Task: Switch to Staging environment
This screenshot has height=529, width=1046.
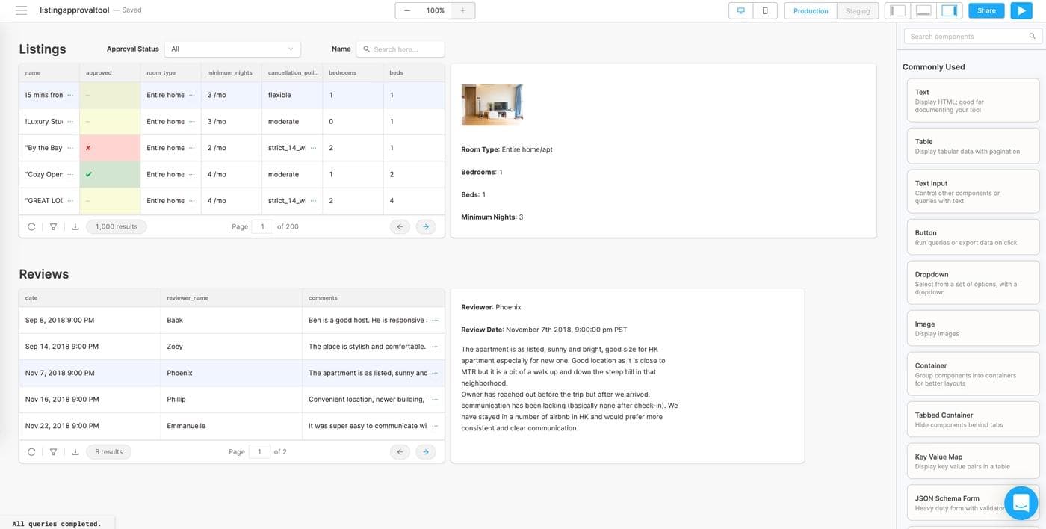Action: 857,10
